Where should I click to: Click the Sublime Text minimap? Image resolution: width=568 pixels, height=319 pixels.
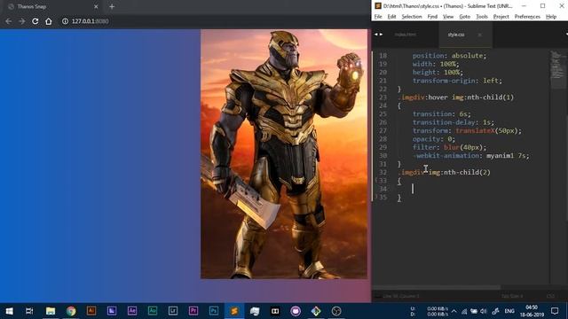558,69
